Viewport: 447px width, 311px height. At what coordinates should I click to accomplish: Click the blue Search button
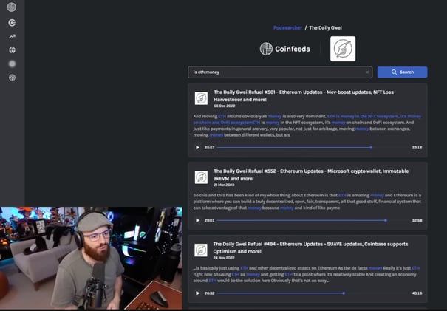tap(402, 72)
